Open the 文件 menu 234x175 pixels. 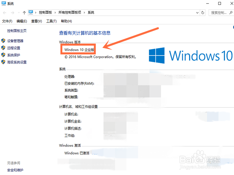coord(6,21)
